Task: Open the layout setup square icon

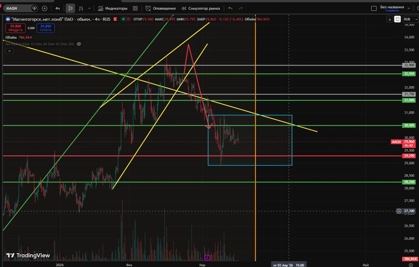Action: click(x=374, y=8)
